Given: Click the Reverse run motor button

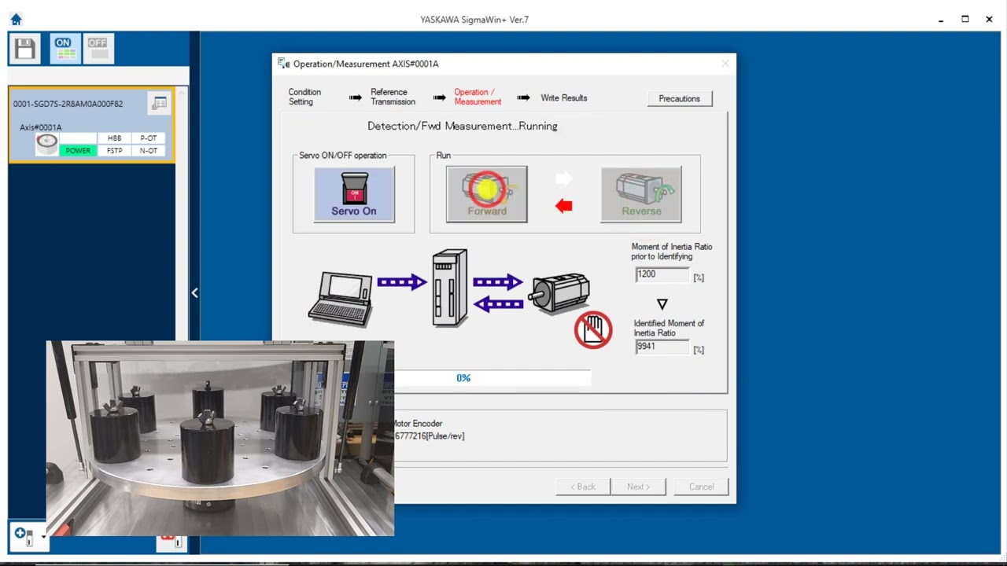Looking at the screenshot, I should (x=641, y=194).
